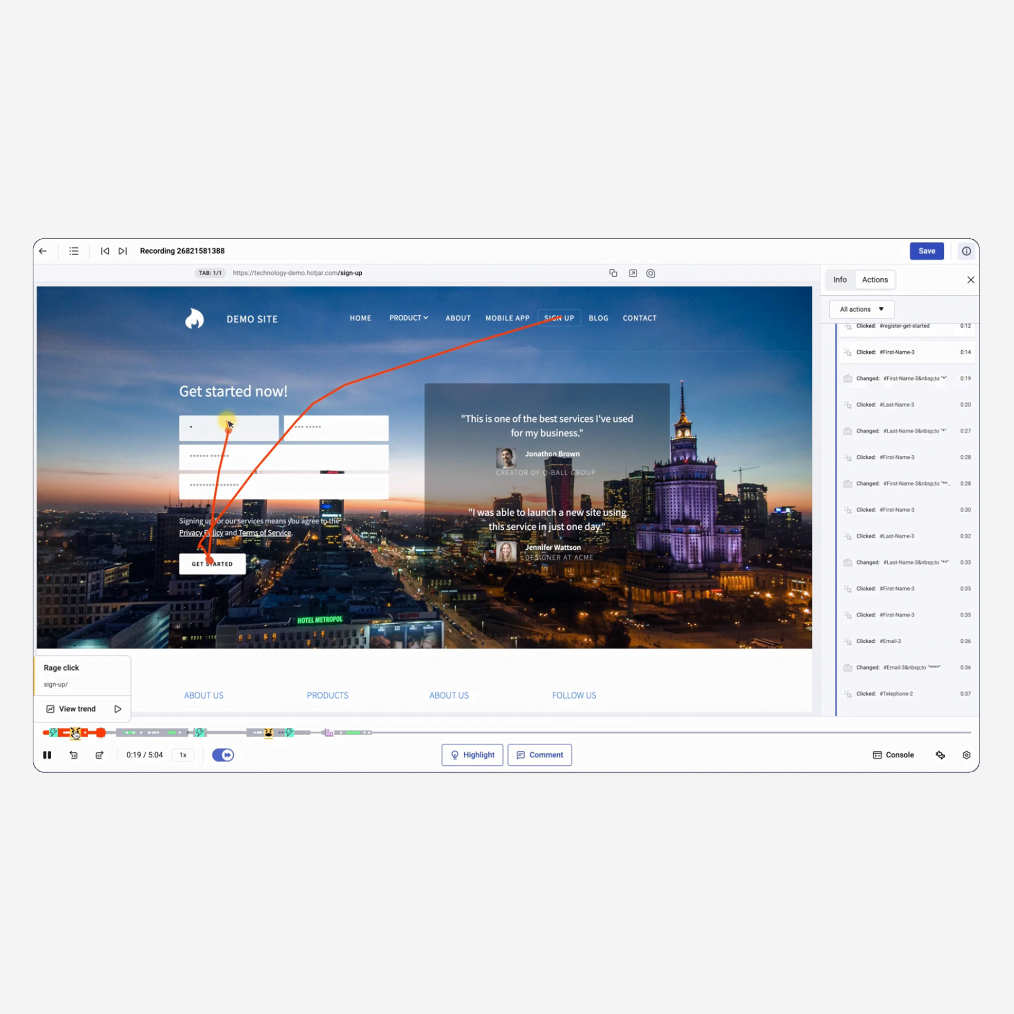Select the Actions tab

[x=875, y=279]
